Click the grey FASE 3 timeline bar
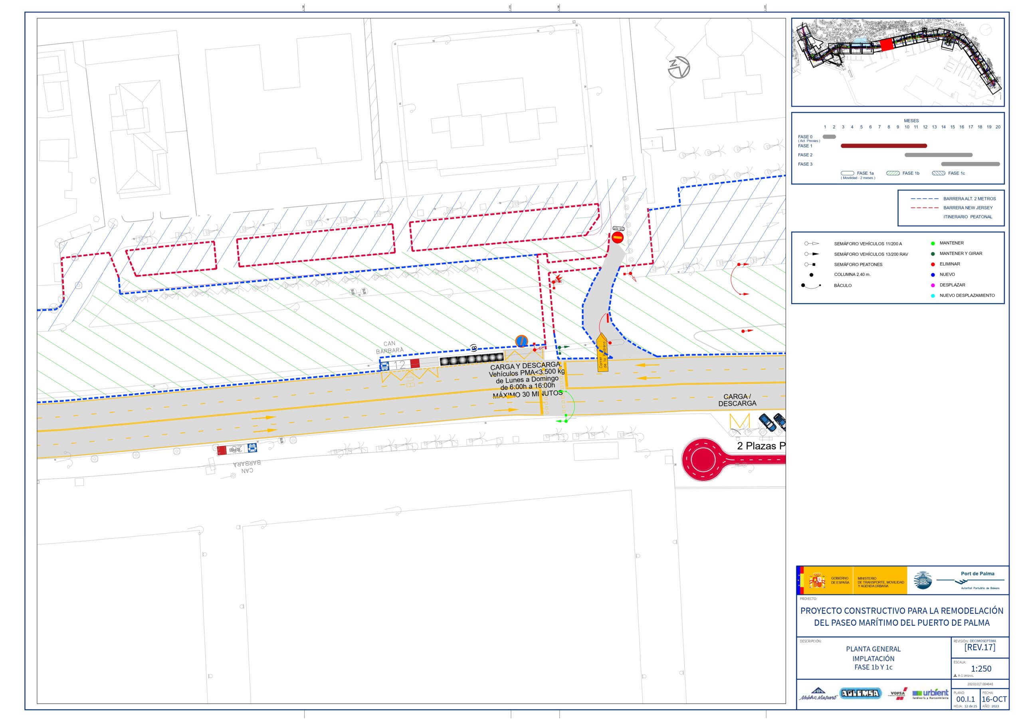 point(971,164)
